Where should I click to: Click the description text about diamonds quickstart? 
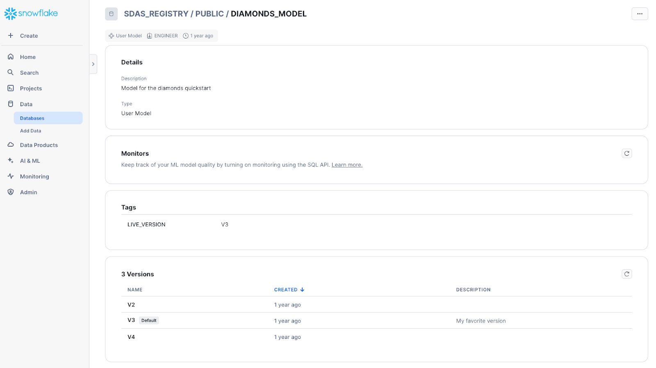click(166, 88)
